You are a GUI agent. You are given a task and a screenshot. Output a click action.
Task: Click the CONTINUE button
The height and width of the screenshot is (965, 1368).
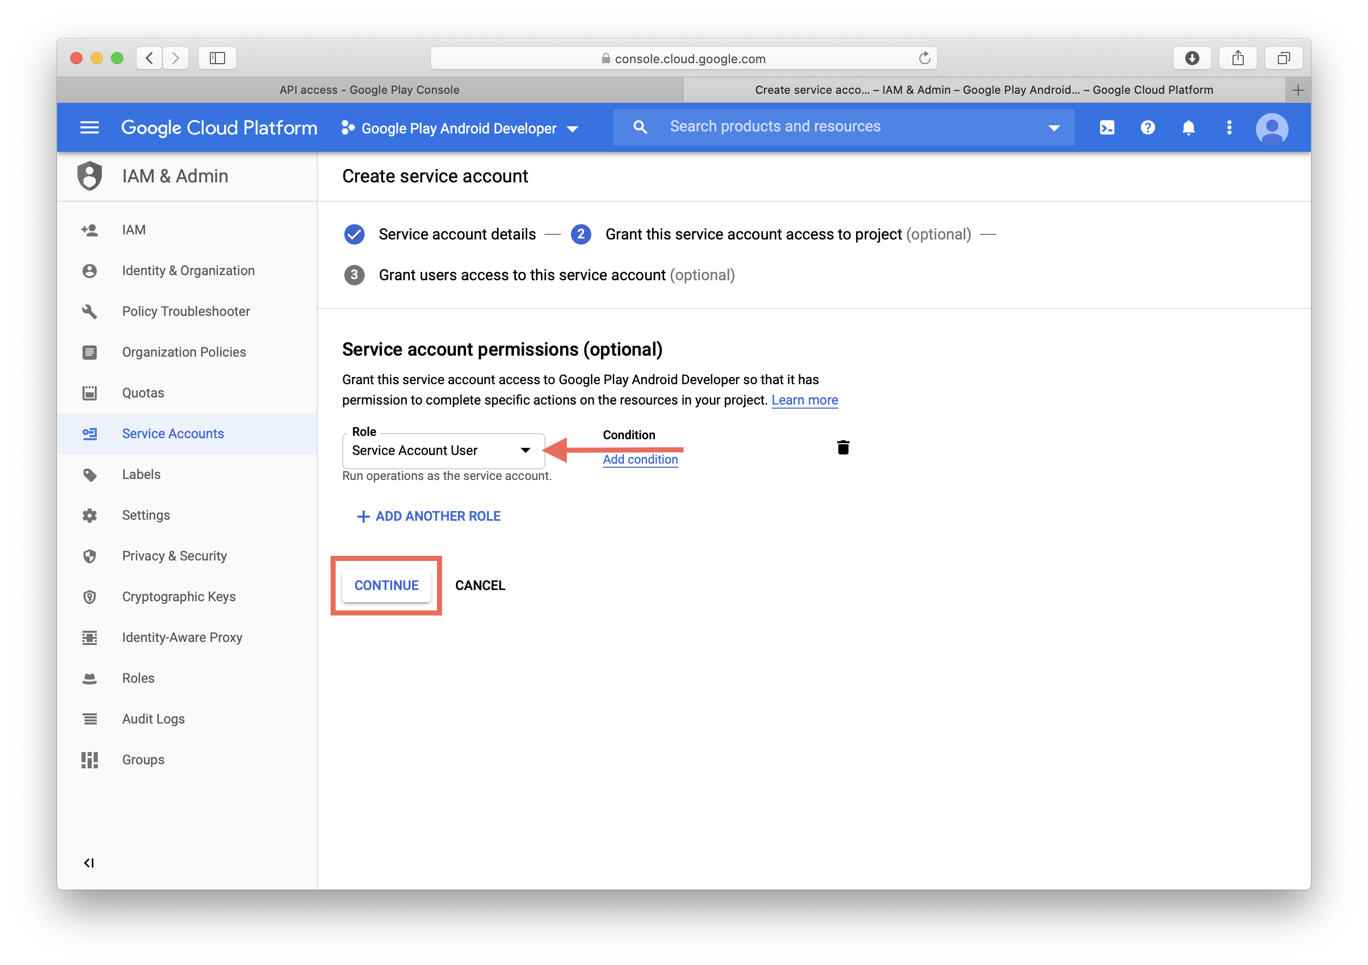pyautogui.click(x=386, y=585)
